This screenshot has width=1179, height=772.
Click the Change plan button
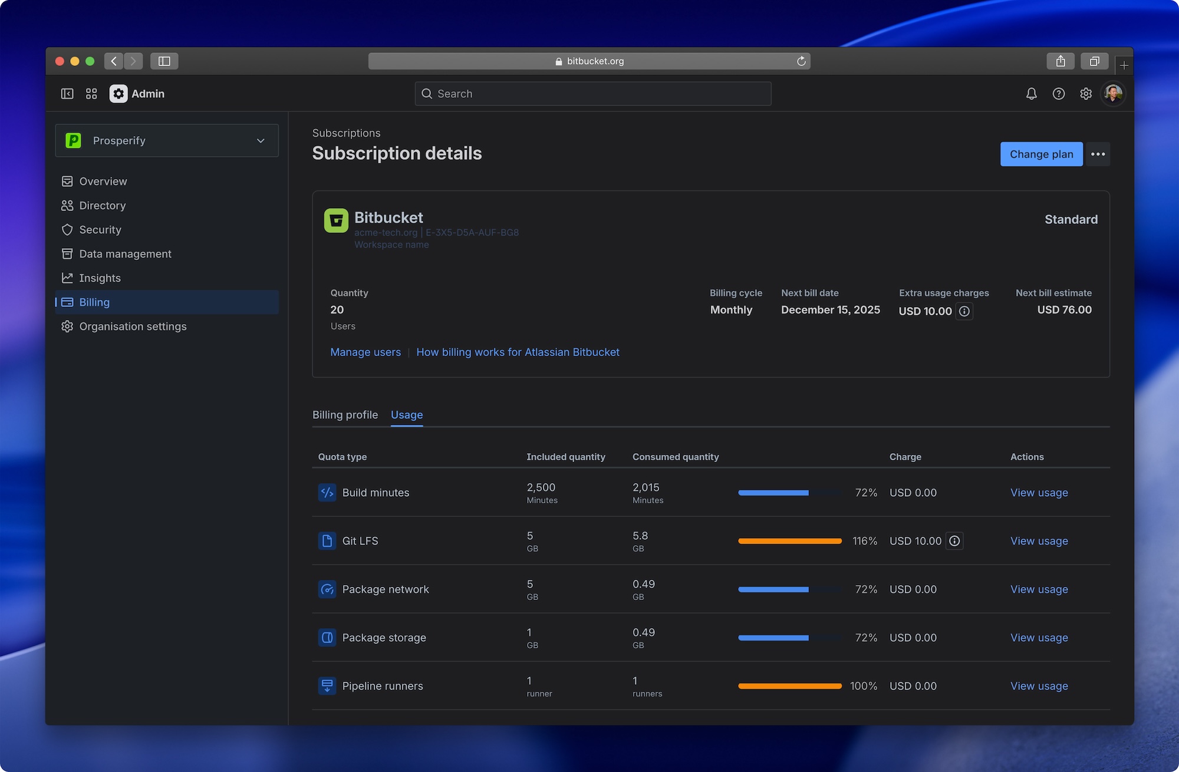(1041, 154)
